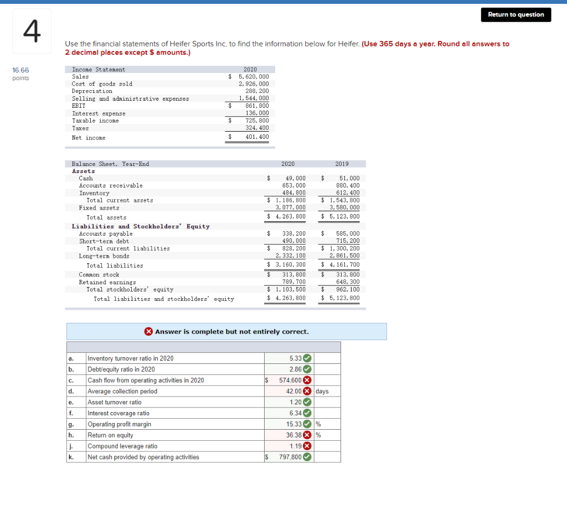Click the green checkmark for Interest coverage ratio
The height and width of the screenshot is (516, 567).
(307, 413)
